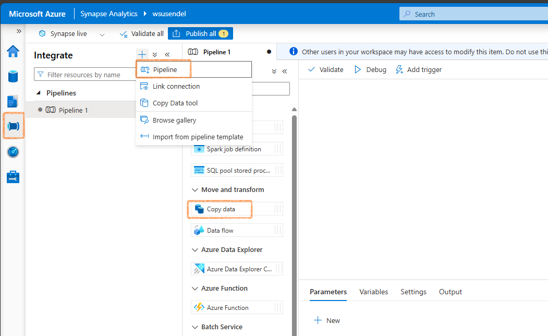Click the Validate pipeline button

[x=326, y=69]
